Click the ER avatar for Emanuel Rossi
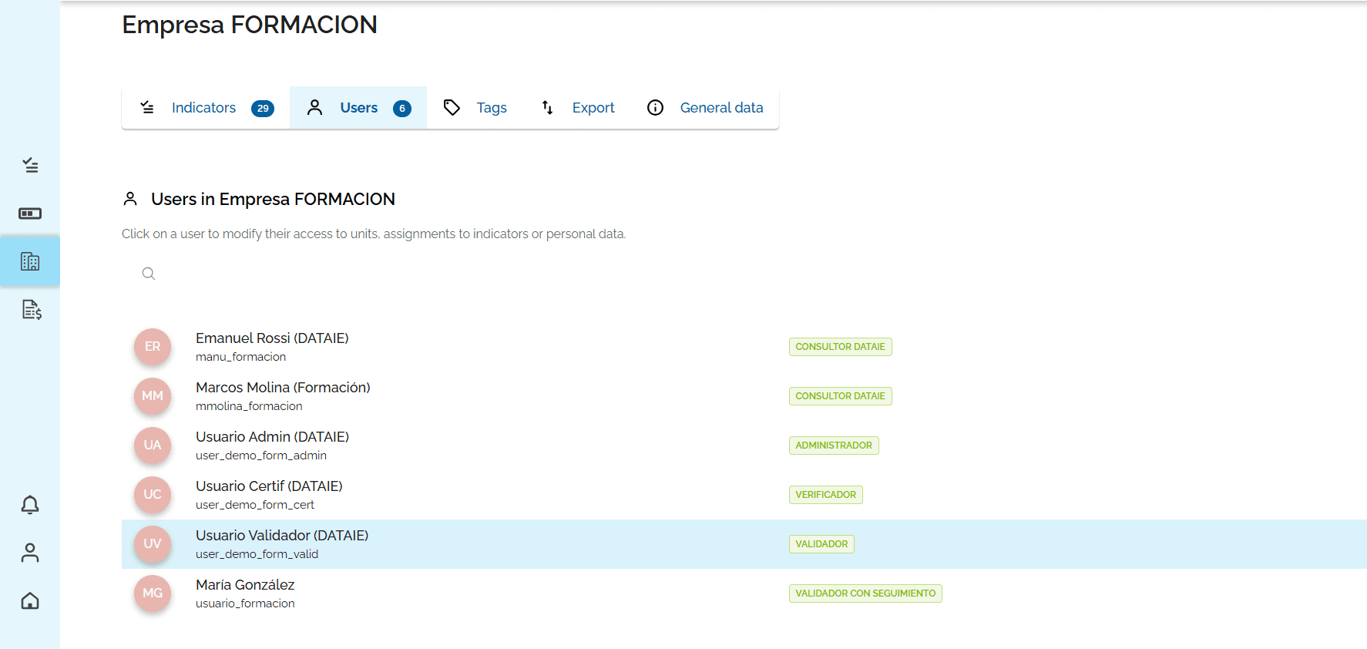Image resolution: width=1367 pixels, height=649 pixels. click(x=153, y=347)
